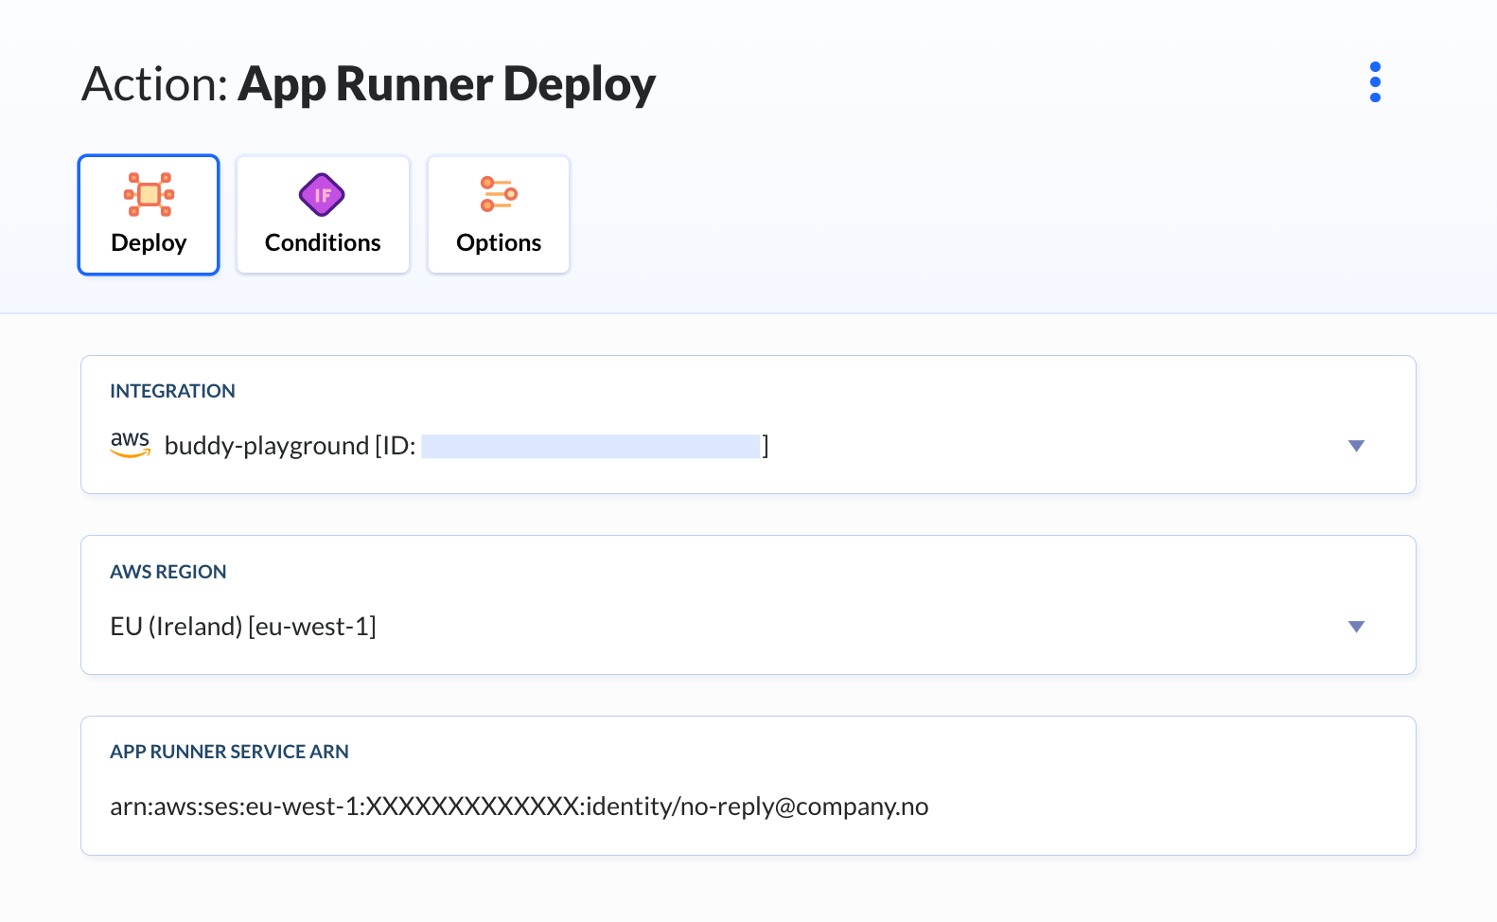
Task: Switch to the Conditions tab
Action: [323, 215]
